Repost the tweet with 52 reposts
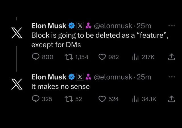The width and height of the screenshot is (182, 128). click(73, 99)
